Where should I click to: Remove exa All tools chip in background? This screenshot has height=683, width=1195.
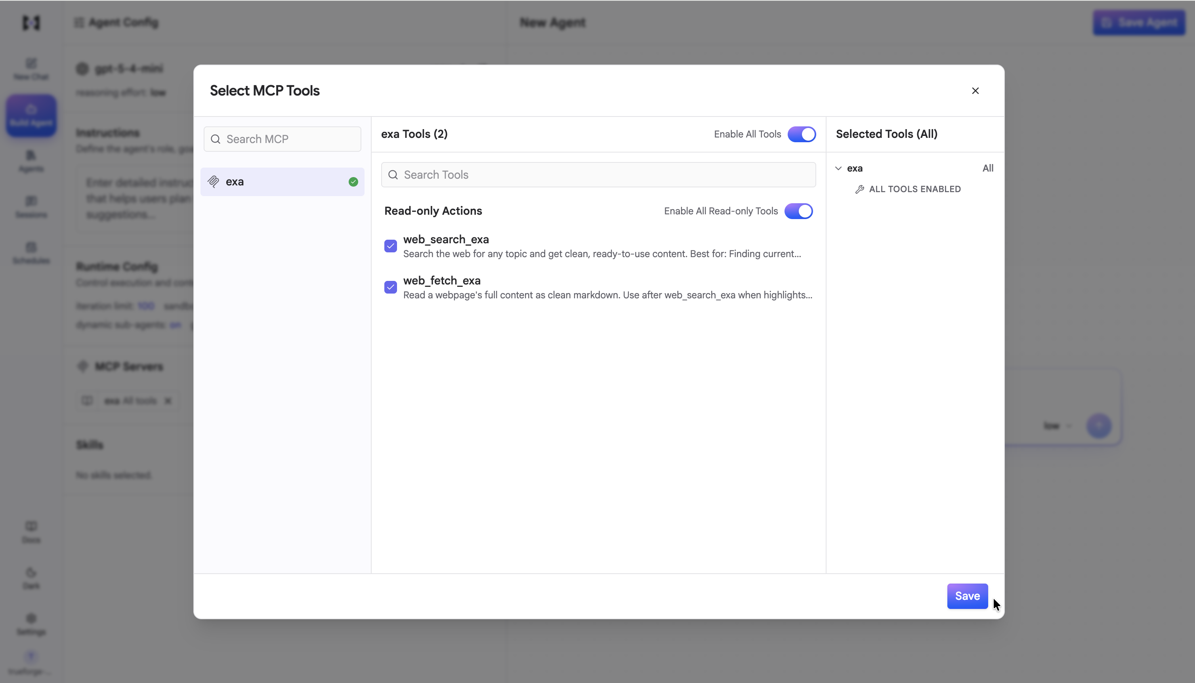(168, 401)
